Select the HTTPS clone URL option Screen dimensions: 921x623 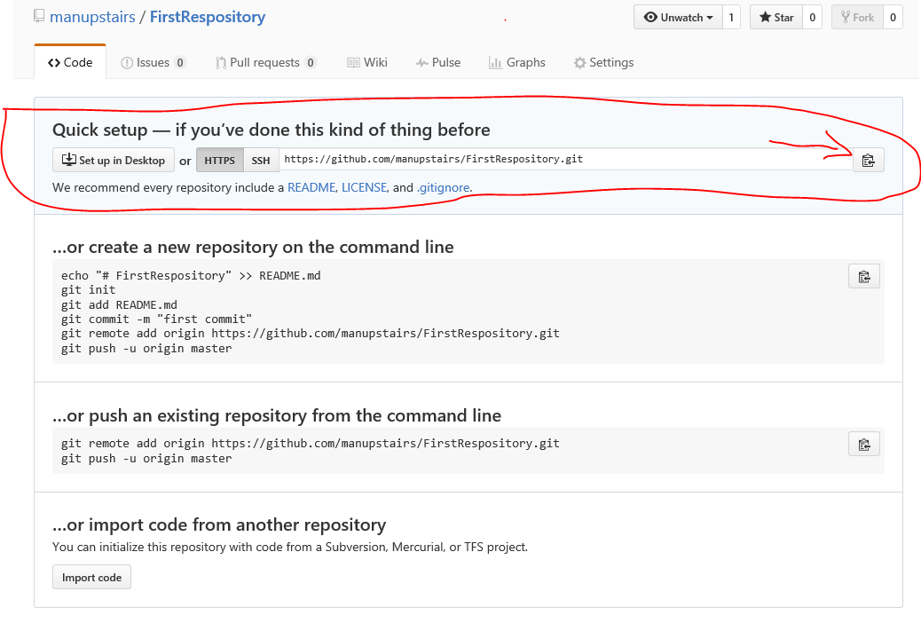[220, 160]
